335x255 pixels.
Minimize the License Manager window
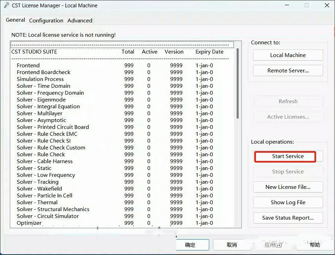pyautogui.click(x=287, y=6)
